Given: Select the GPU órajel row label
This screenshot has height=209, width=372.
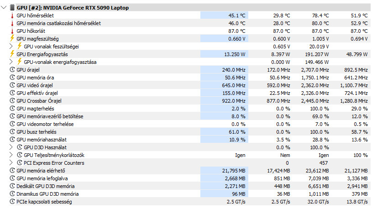Looking at the screenshot, I should (28, 70).
